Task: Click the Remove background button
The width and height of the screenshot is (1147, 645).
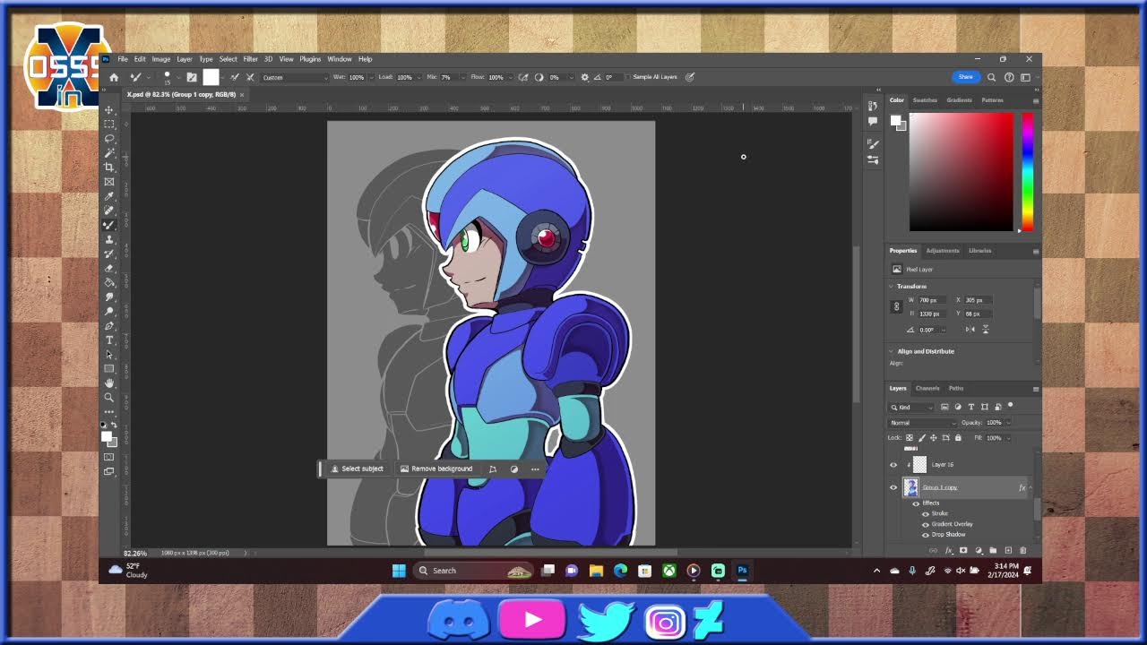Action: 436,469
